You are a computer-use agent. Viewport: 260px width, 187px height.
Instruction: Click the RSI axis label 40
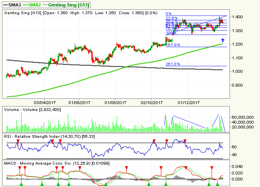[234, 155]
